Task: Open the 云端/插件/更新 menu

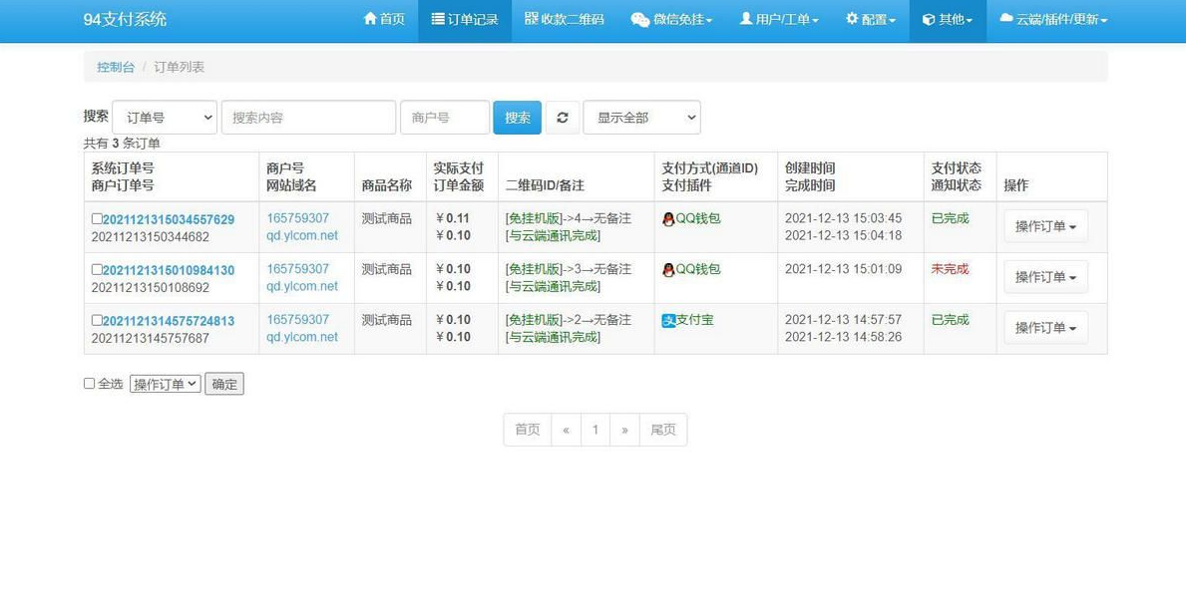Action: click(x=1053, y=20)
